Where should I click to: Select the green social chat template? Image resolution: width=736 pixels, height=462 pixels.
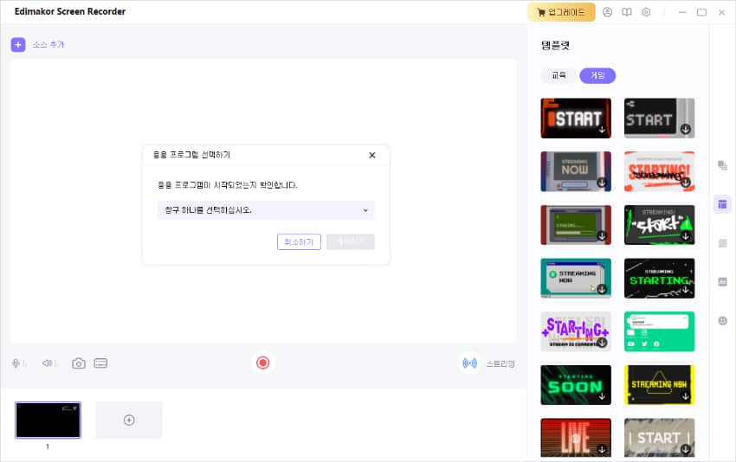coord(660,331)
